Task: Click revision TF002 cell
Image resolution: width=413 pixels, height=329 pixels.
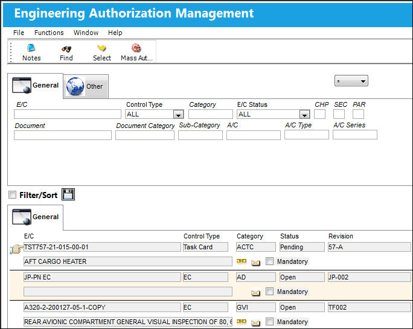Action: tap(370, 307)
